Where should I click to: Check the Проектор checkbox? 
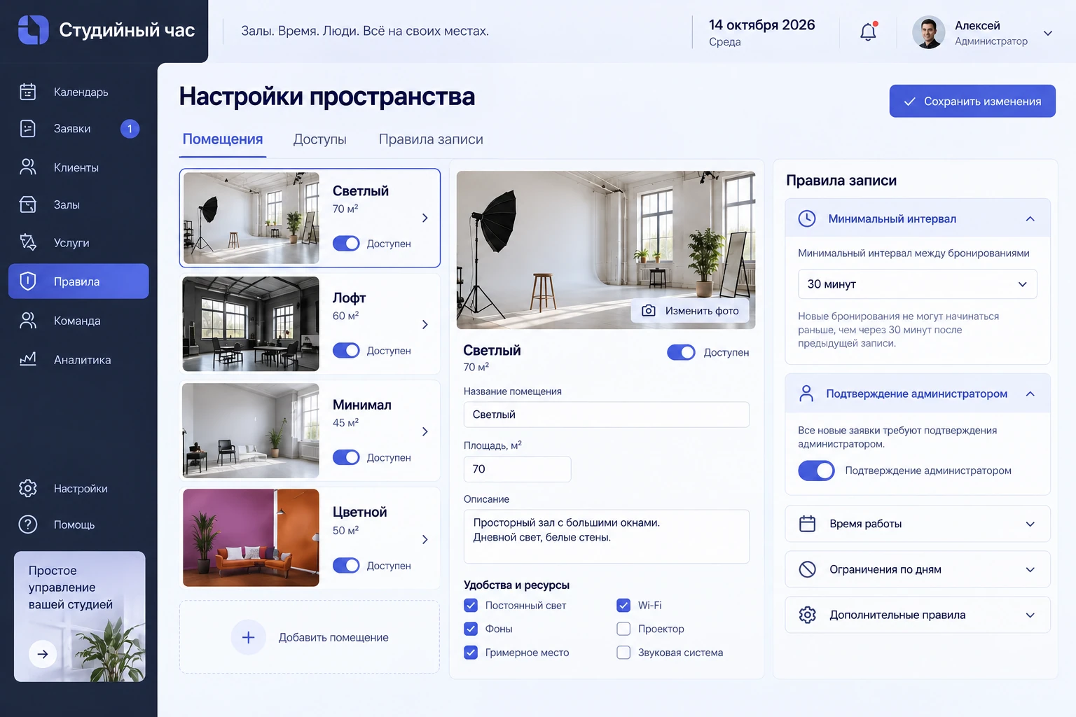(x=623, y=629)
